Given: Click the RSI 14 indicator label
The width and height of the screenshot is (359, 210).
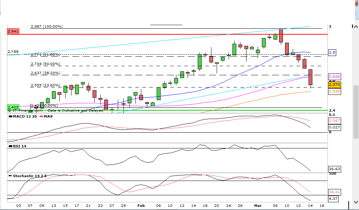Looking at the screenshot, I should (18, 146).
